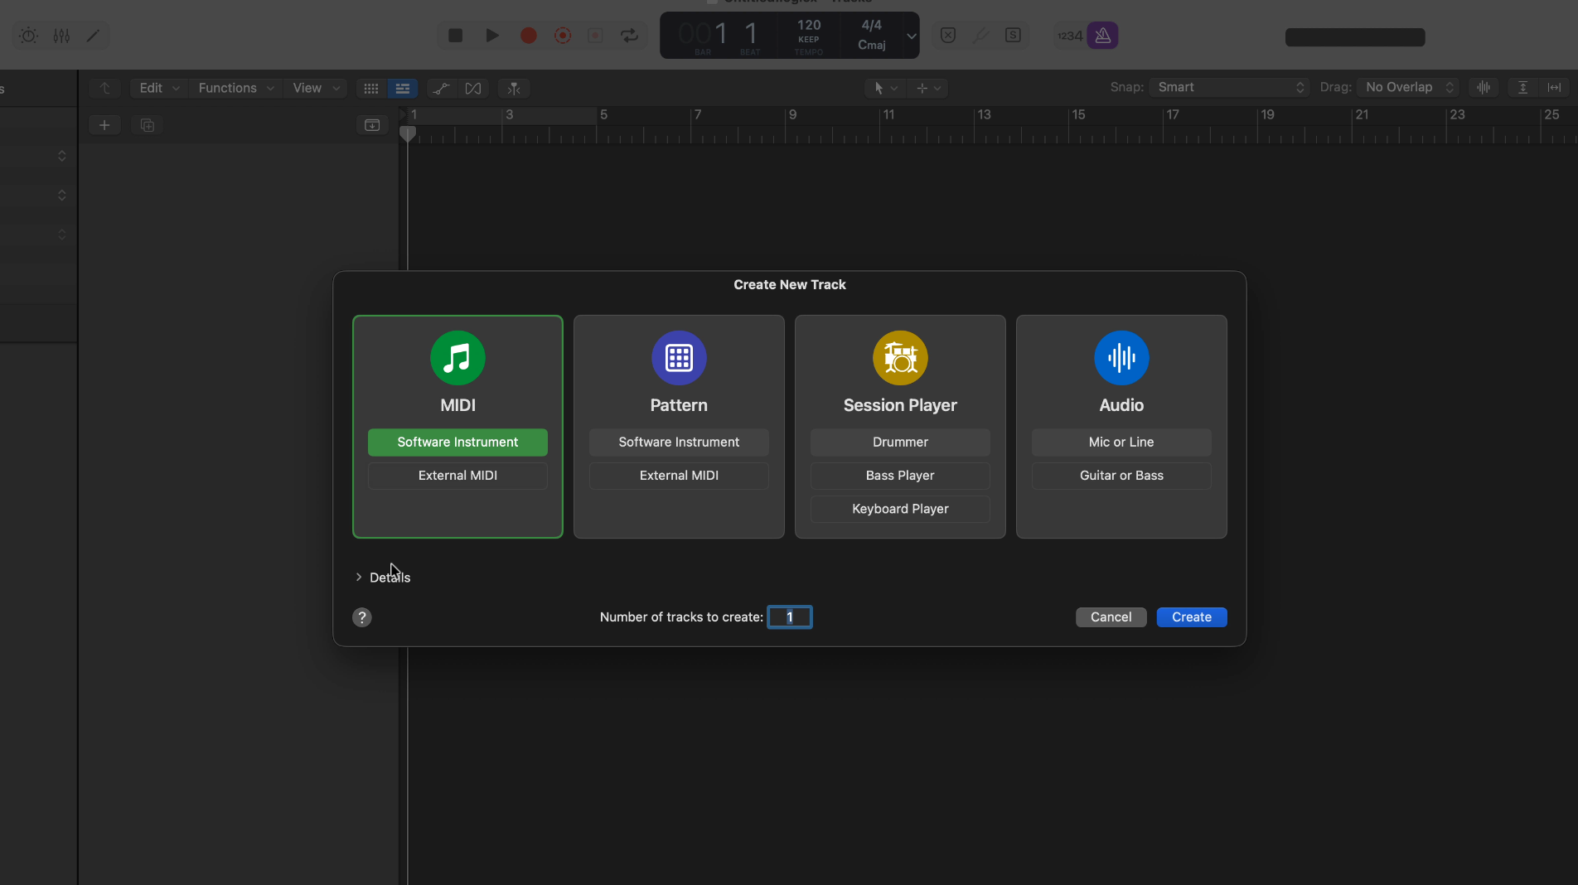Open the Drag No Overlap dropdown
1578x885 pixels.
pyautogui.click(x=1408, y=88)
